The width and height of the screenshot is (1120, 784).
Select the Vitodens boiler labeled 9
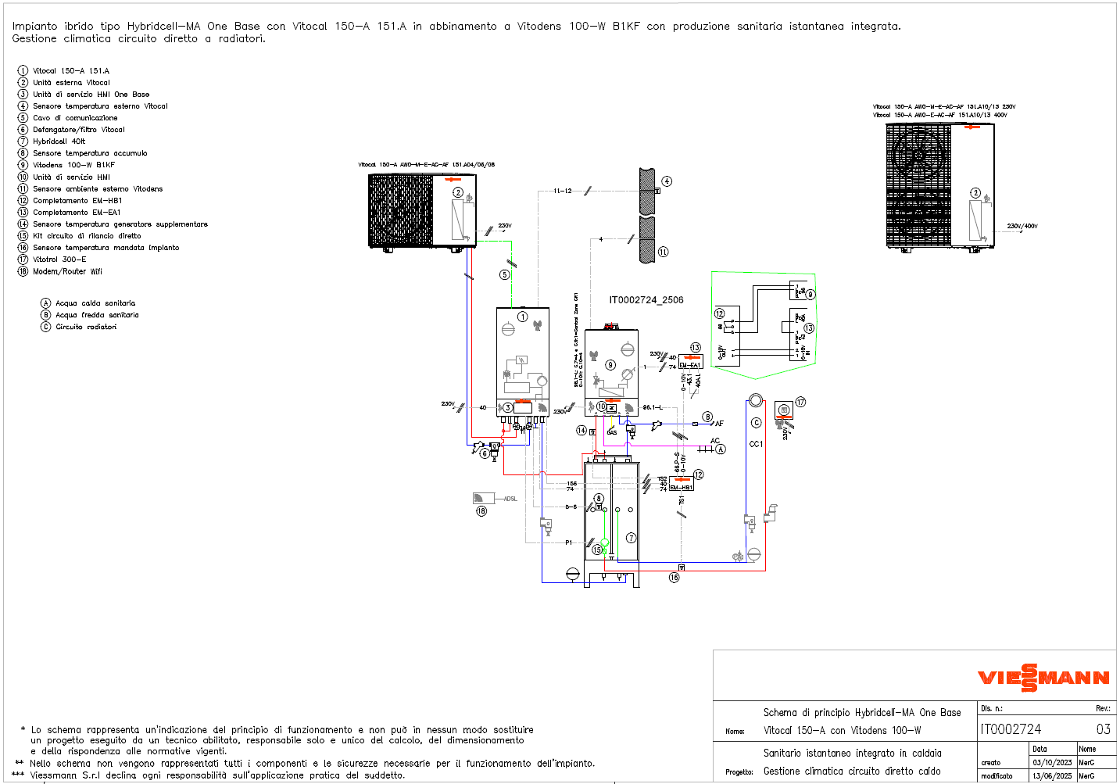pyautogui.click(x=612, y=372)
